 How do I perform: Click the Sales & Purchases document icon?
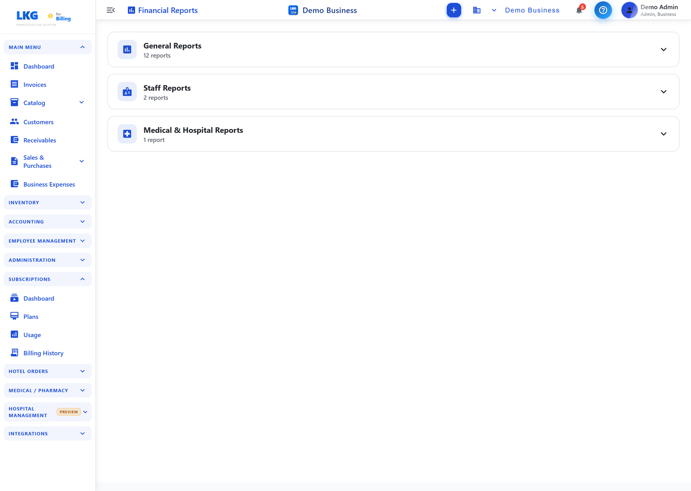coord(14,161)
